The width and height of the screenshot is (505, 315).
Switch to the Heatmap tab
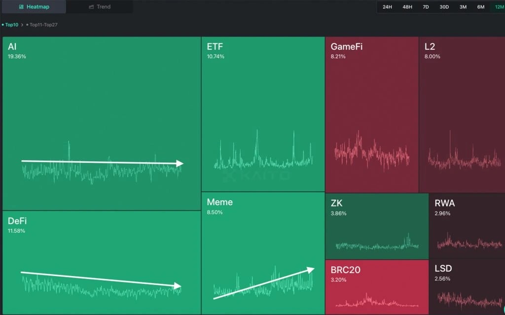pyautogui.click(x=35, y=6)
